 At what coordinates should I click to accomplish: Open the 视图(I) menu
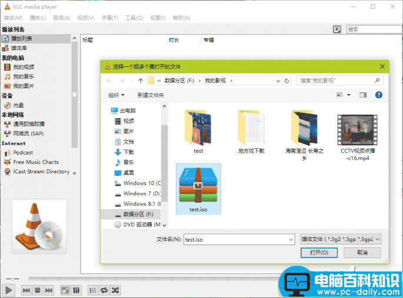(x=158, y=18)
